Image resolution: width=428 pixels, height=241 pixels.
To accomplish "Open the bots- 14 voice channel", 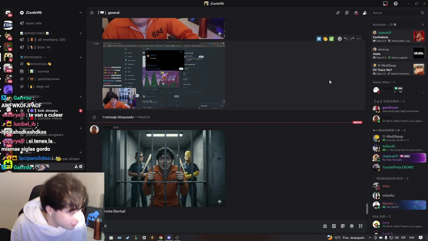I will pyautogui.click(x=51, y=47).
